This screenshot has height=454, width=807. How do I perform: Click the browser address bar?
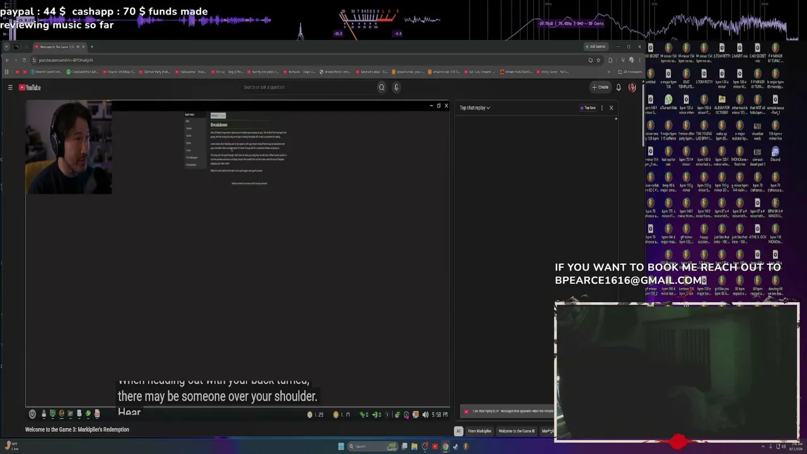click(309, 60)
